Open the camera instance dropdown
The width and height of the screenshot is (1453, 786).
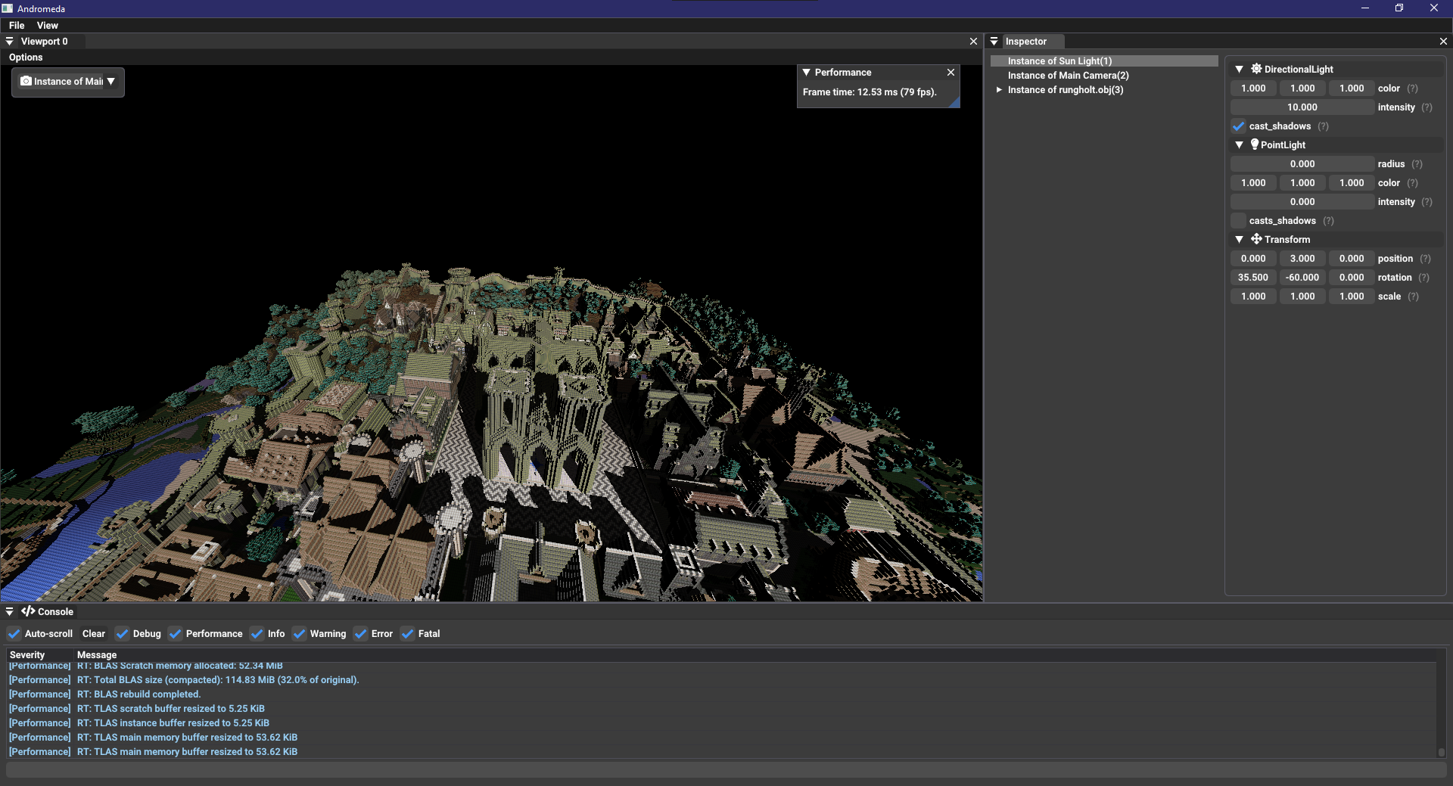point(111,82)
